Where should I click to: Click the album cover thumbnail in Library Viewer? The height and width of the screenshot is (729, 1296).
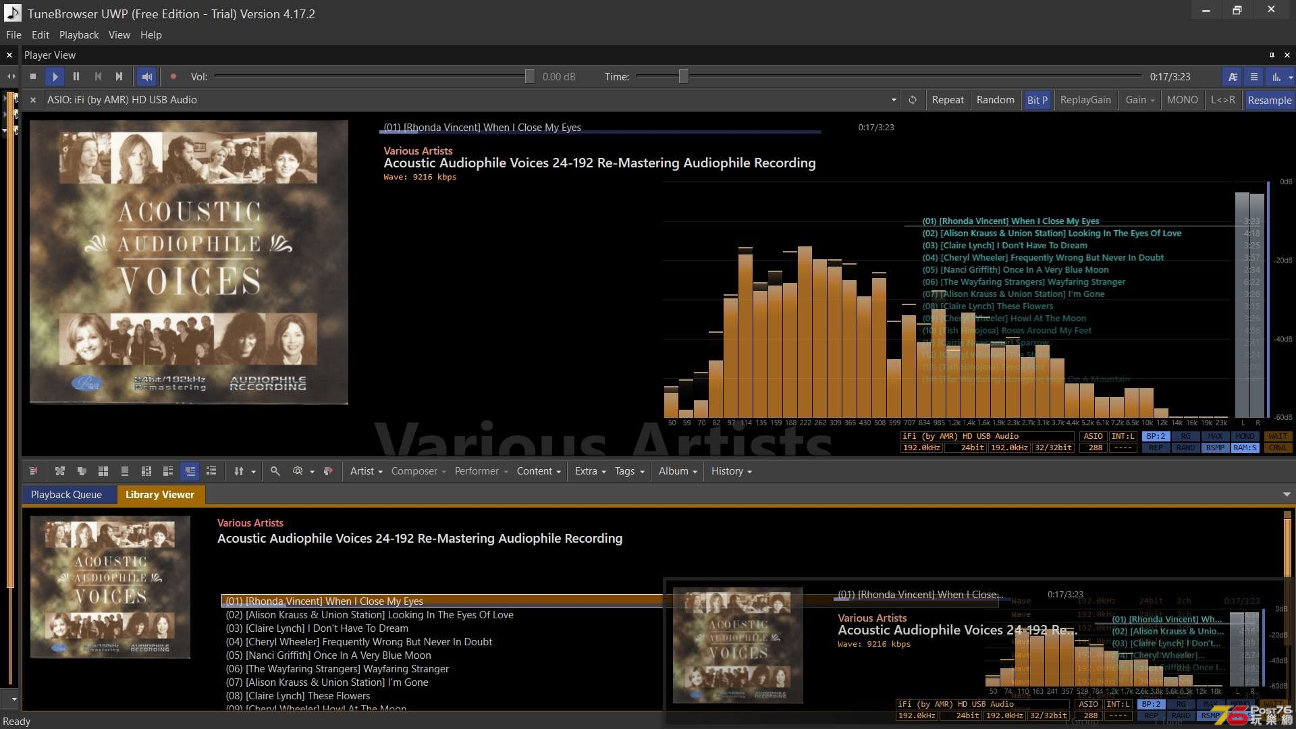pos(110,587)
